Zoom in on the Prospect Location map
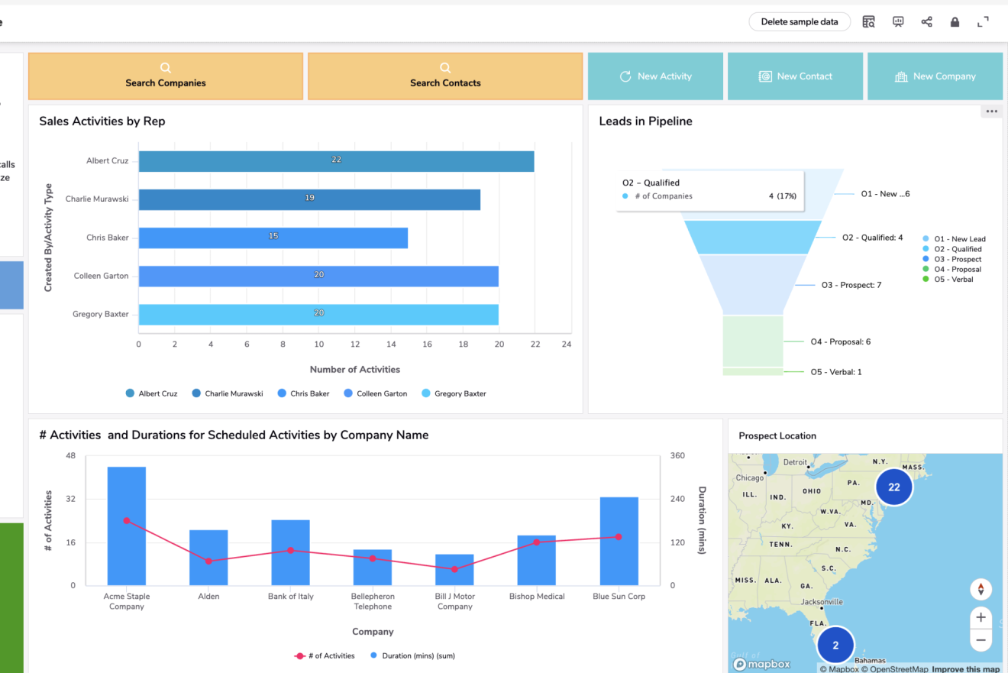 click(x=981, y=617)
